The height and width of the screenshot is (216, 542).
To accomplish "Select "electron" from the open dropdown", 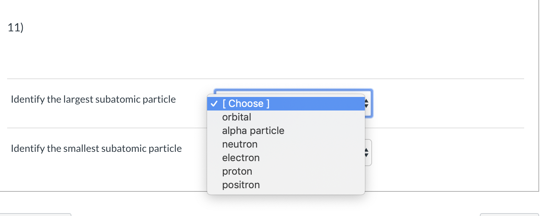I will [x=241, y=158].
